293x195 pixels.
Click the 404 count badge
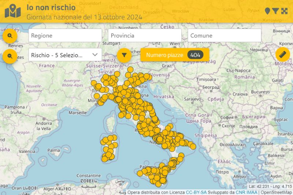point(195,55)
